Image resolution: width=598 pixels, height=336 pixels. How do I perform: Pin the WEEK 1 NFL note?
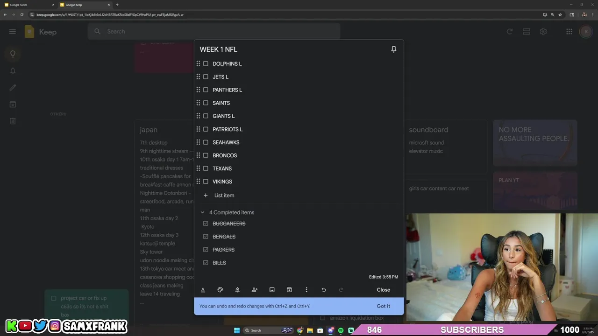point(393,49)
